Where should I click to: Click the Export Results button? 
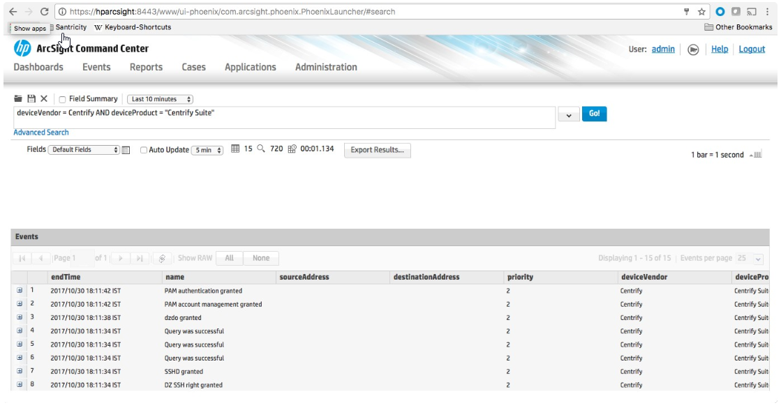coord(379,150)
